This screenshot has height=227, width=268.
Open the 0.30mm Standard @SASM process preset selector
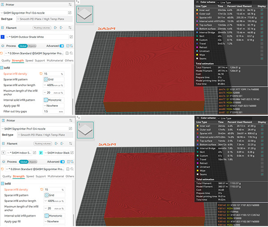pos(34,53)
